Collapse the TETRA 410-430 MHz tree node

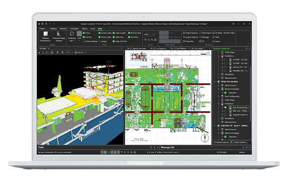point(214,82)
